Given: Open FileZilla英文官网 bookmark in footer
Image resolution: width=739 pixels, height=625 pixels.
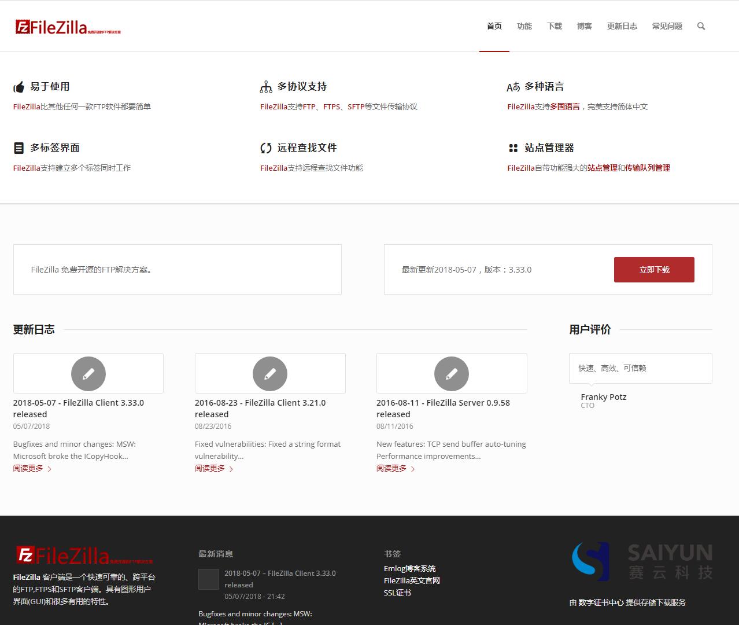Looking at the screenshot, I should tap(412, 580).
